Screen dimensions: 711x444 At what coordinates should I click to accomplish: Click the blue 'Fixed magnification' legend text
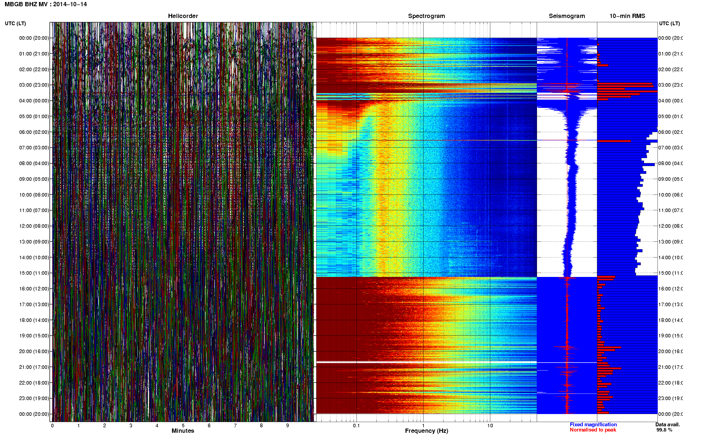593,425
